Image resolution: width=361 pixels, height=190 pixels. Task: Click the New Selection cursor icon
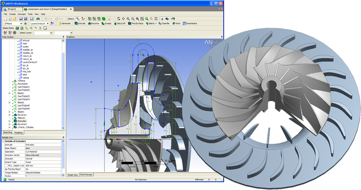click(78, 19)
